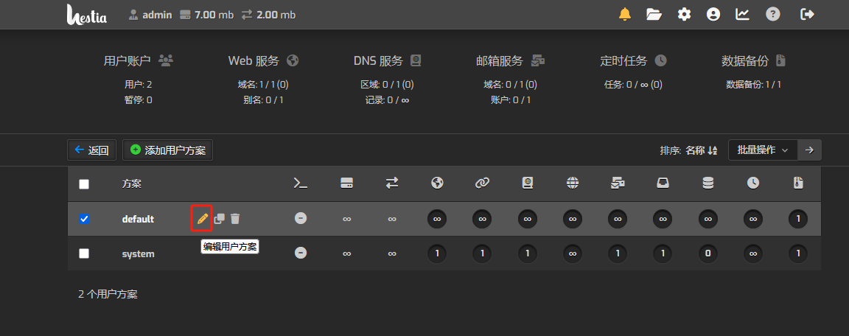The width and height of the screenshot is (849, 336).
Task: Log out using the exit icon
Action: (x=808, y=14)
